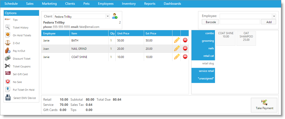285x119 pixels.
Task: Select the retail dog category
Action: [x=203, y=64]
